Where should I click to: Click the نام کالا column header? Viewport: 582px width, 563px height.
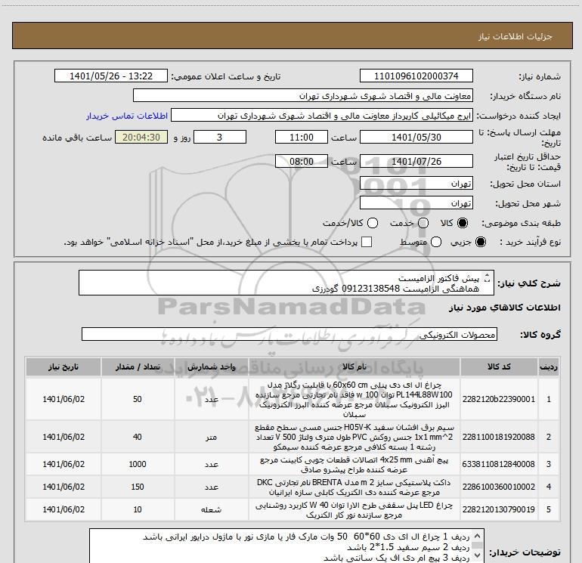pyautogui.click(x=354, y=367)
